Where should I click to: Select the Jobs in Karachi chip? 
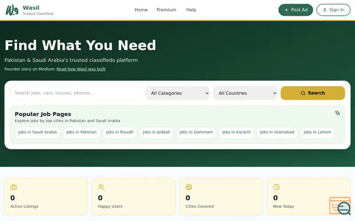[237, 132]
